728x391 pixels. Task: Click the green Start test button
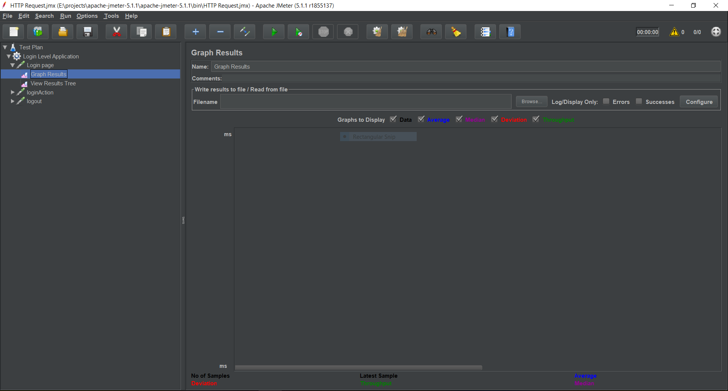click(274, 32)
